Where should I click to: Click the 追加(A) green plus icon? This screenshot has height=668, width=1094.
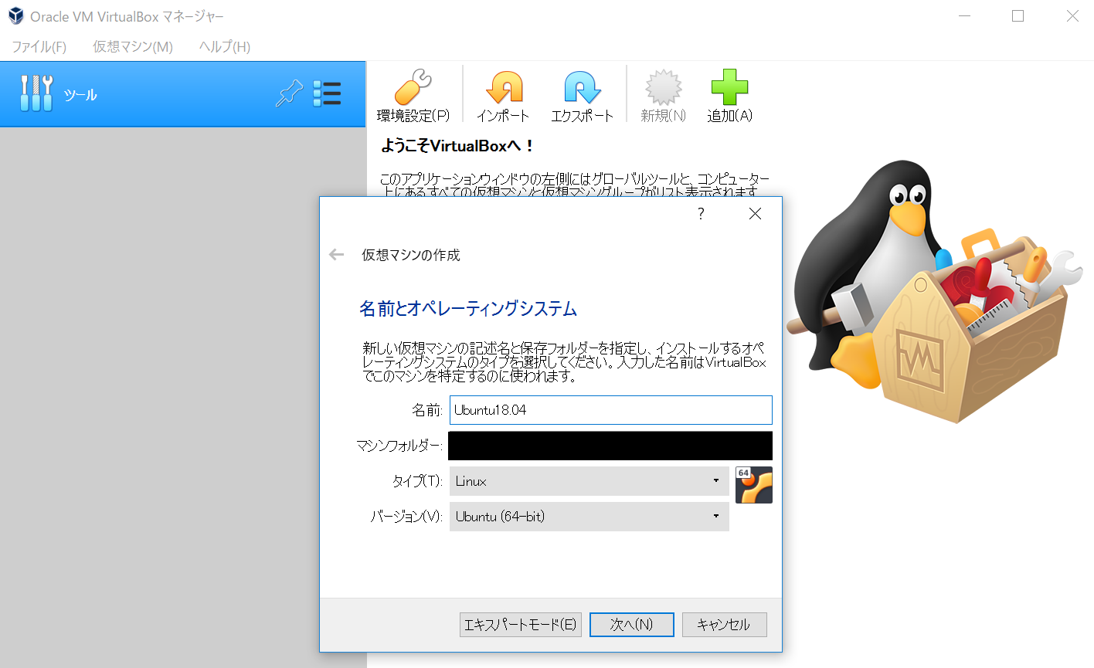(729, 86)
